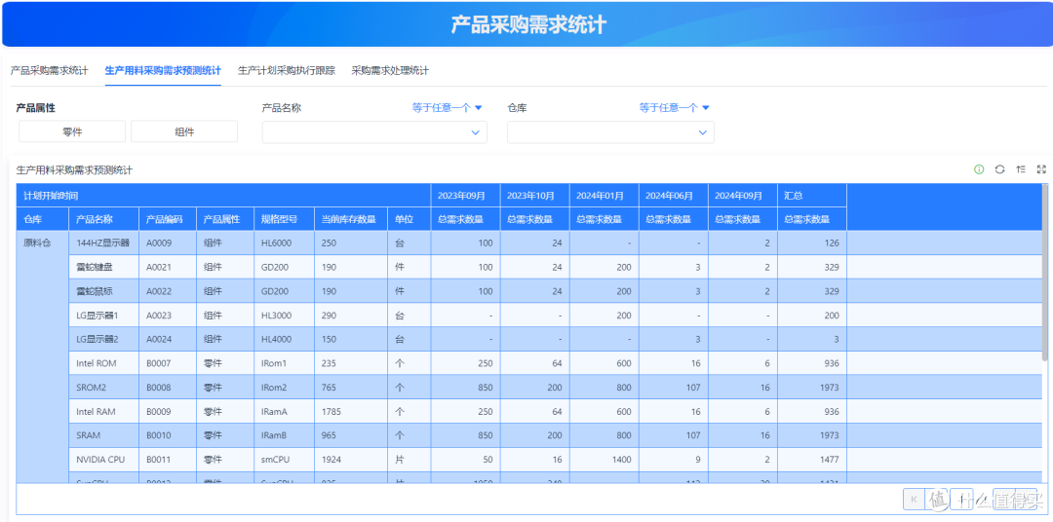The height and width of the screenshot is (522, 1053).
Task: Click the 规格型号 column header
Action: [284, 219]
